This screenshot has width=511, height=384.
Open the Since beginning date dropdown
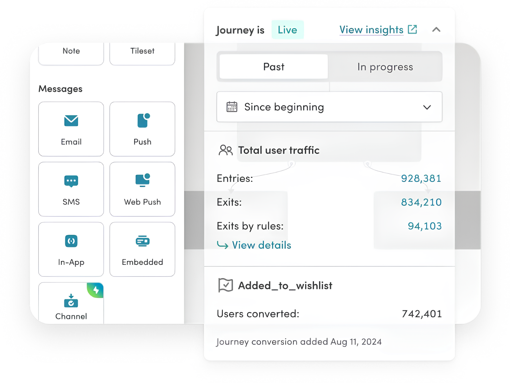click(329, 107)
